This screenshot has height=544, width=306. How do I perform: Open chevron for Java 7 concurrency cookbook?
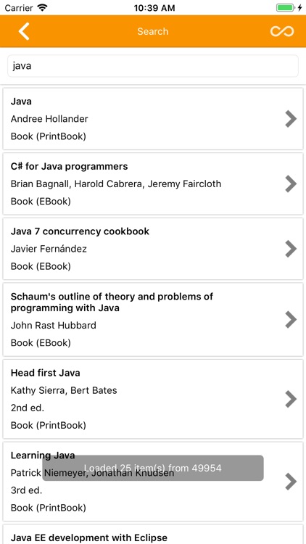coord(291,249)
